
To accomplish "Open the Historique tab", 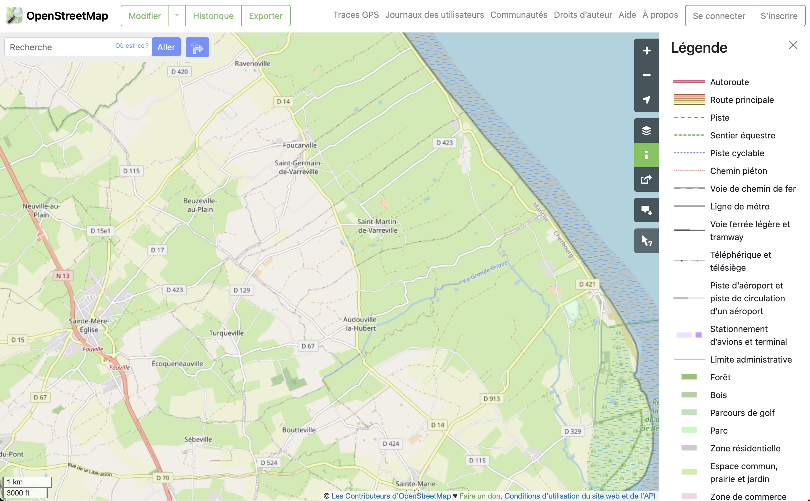I will [213, 16].
